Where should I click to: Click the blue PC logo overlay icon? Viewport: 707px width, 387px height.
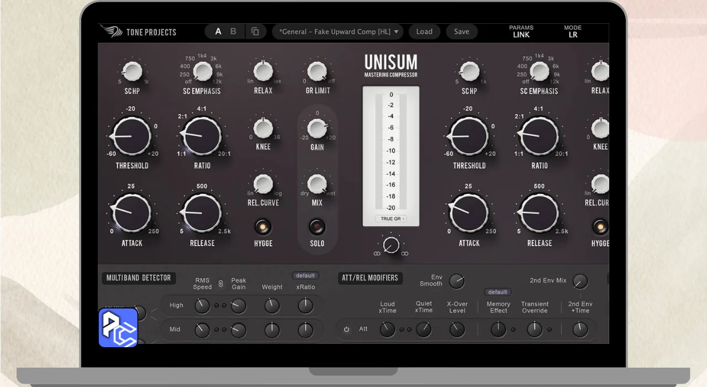(x=118, y=327)
